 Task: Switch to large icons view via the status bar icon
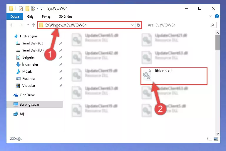(x=216, y=139)
